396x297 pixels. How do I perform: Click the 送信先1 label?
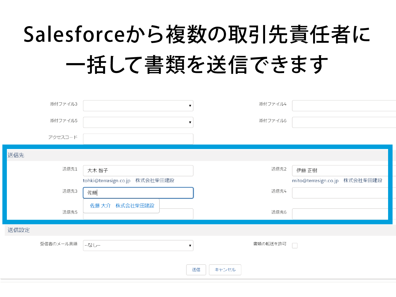(70, 169)
